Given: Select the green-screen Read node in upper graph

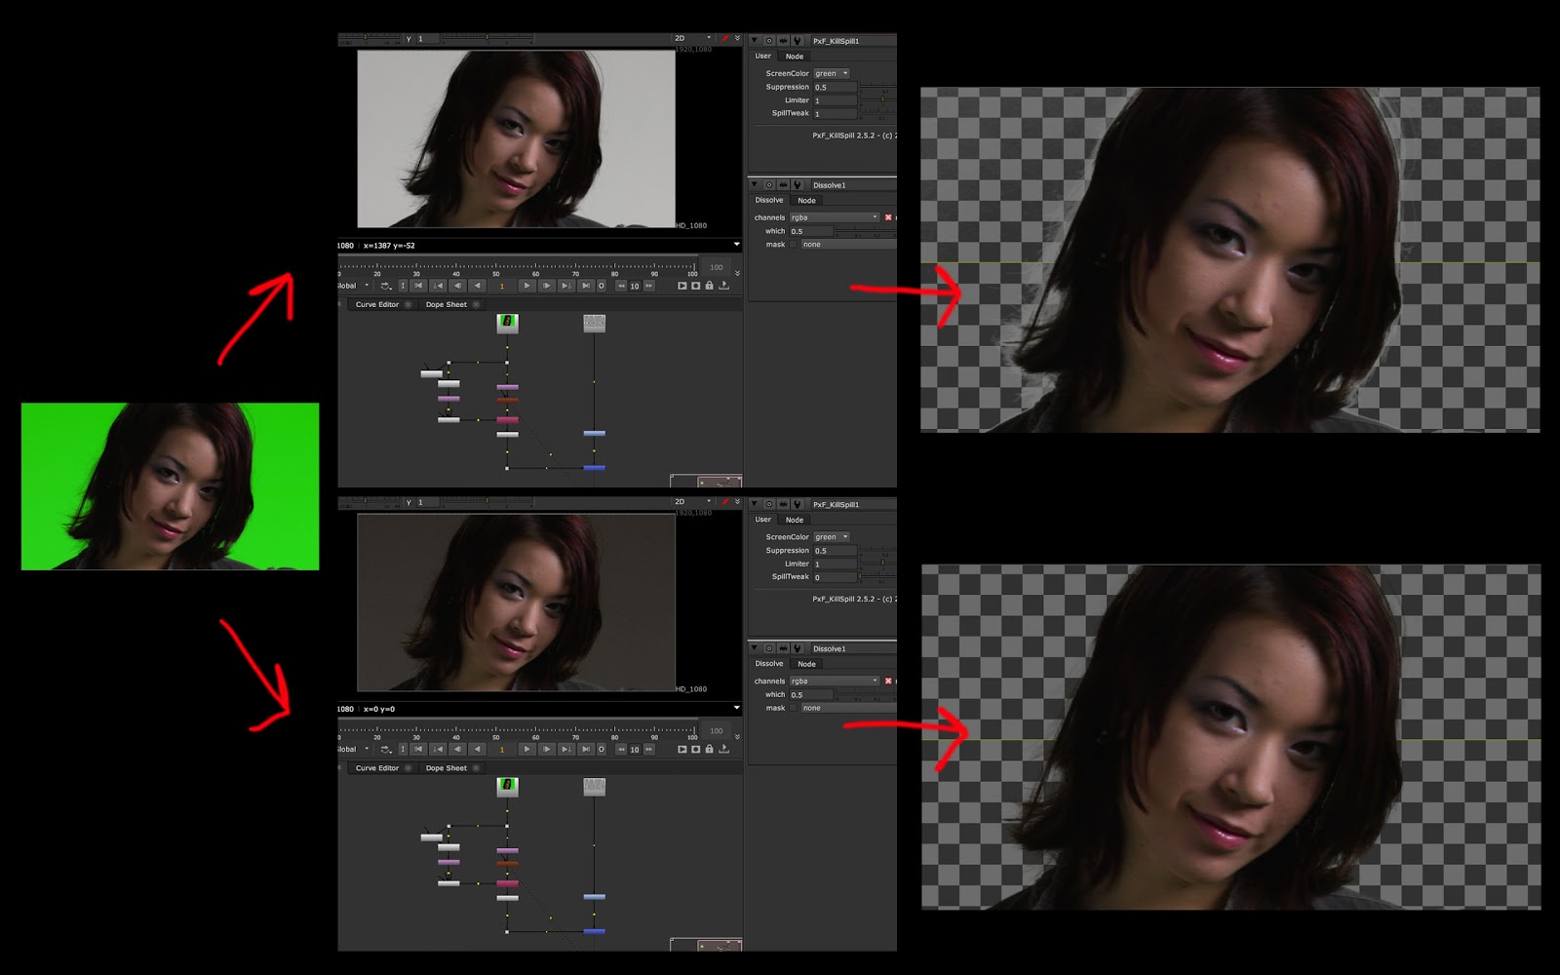Looking at the screenshot, I should [x=507, y=323].
